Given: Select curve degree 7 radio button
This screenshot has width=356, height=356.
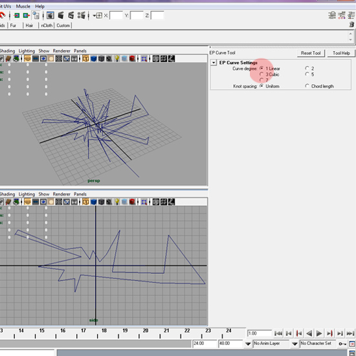Looking at the screenshot, I should 261,80.
